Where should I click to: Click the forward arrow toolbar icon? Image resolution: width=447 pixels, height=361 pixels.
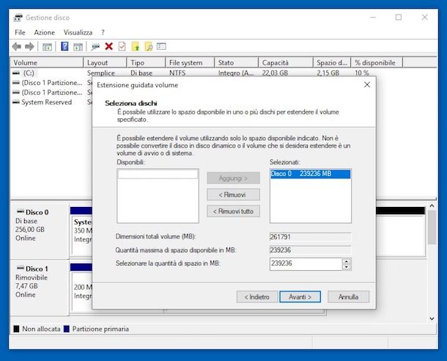pos(30,46)
